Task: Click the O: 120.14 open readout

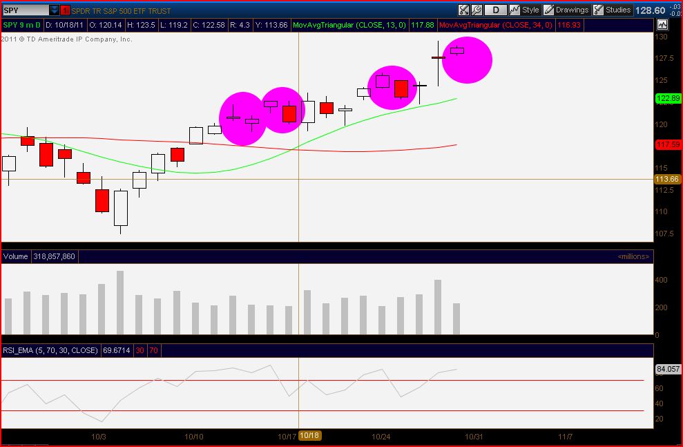Action: coord(106,26)
